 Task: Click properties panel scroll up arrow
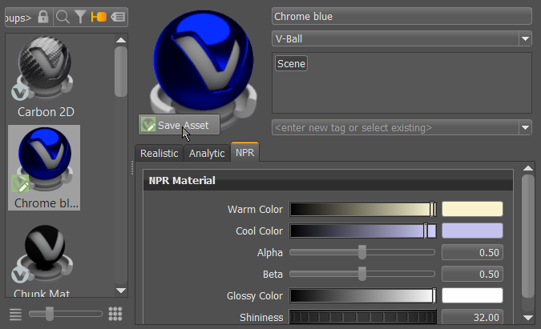528,168
